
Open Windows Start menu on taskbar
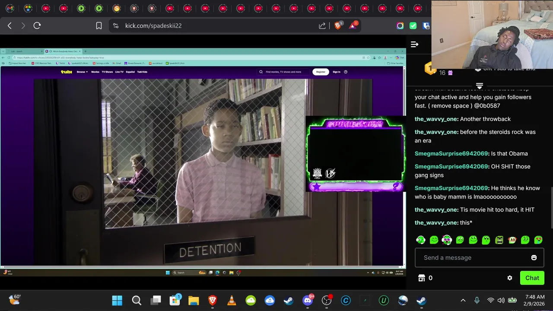[x=117, y=300]
